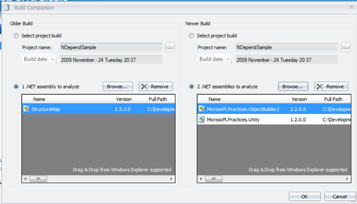Select the Microsoft.Practices.Unity row

point(274,120)
